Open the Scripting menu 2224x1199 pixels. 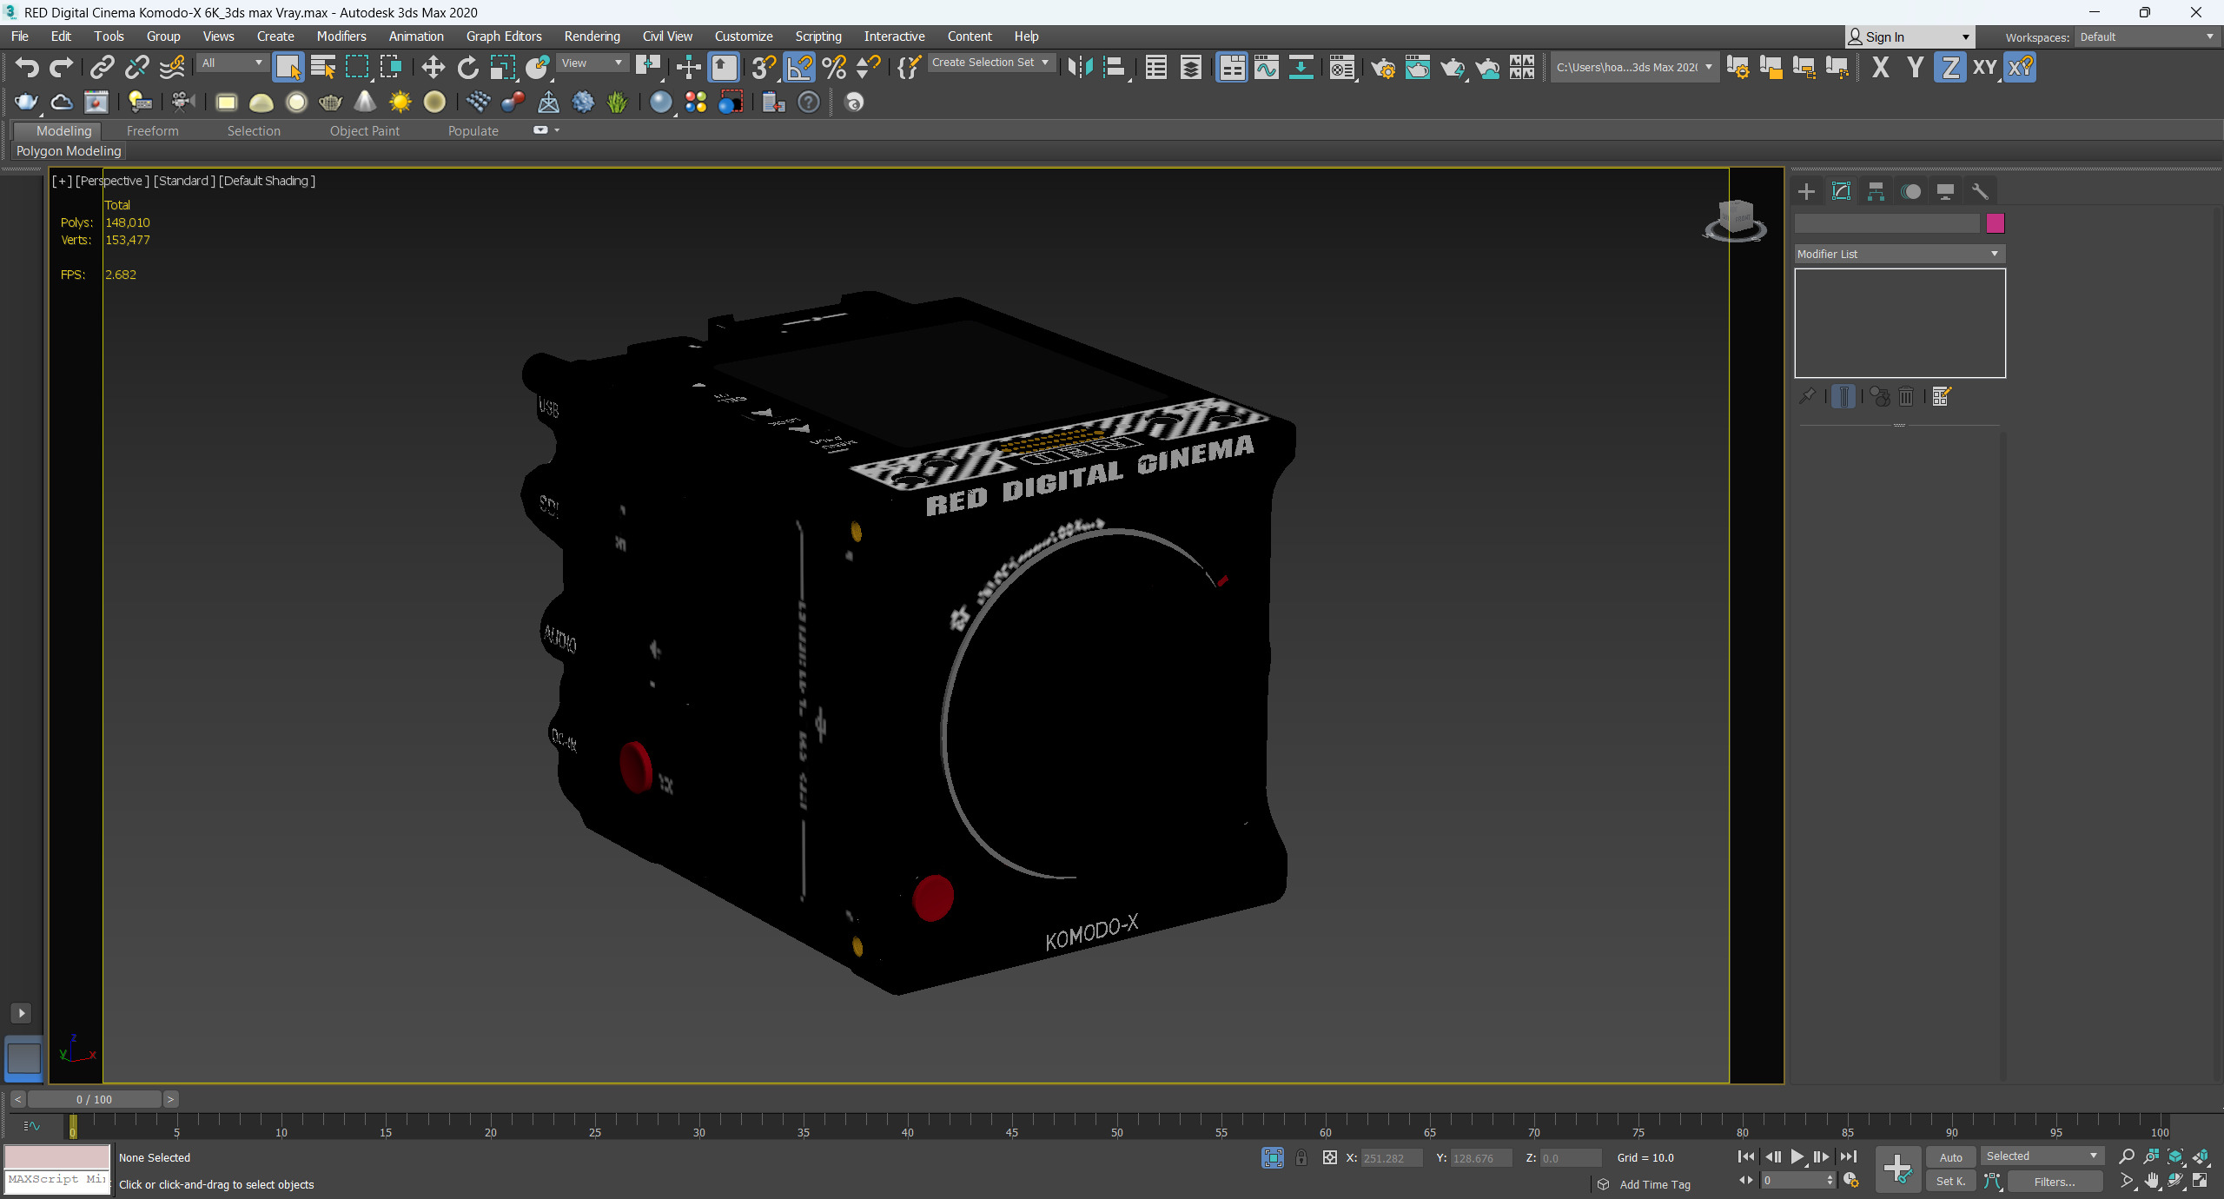pyautogui.click(x=818, y=36)
